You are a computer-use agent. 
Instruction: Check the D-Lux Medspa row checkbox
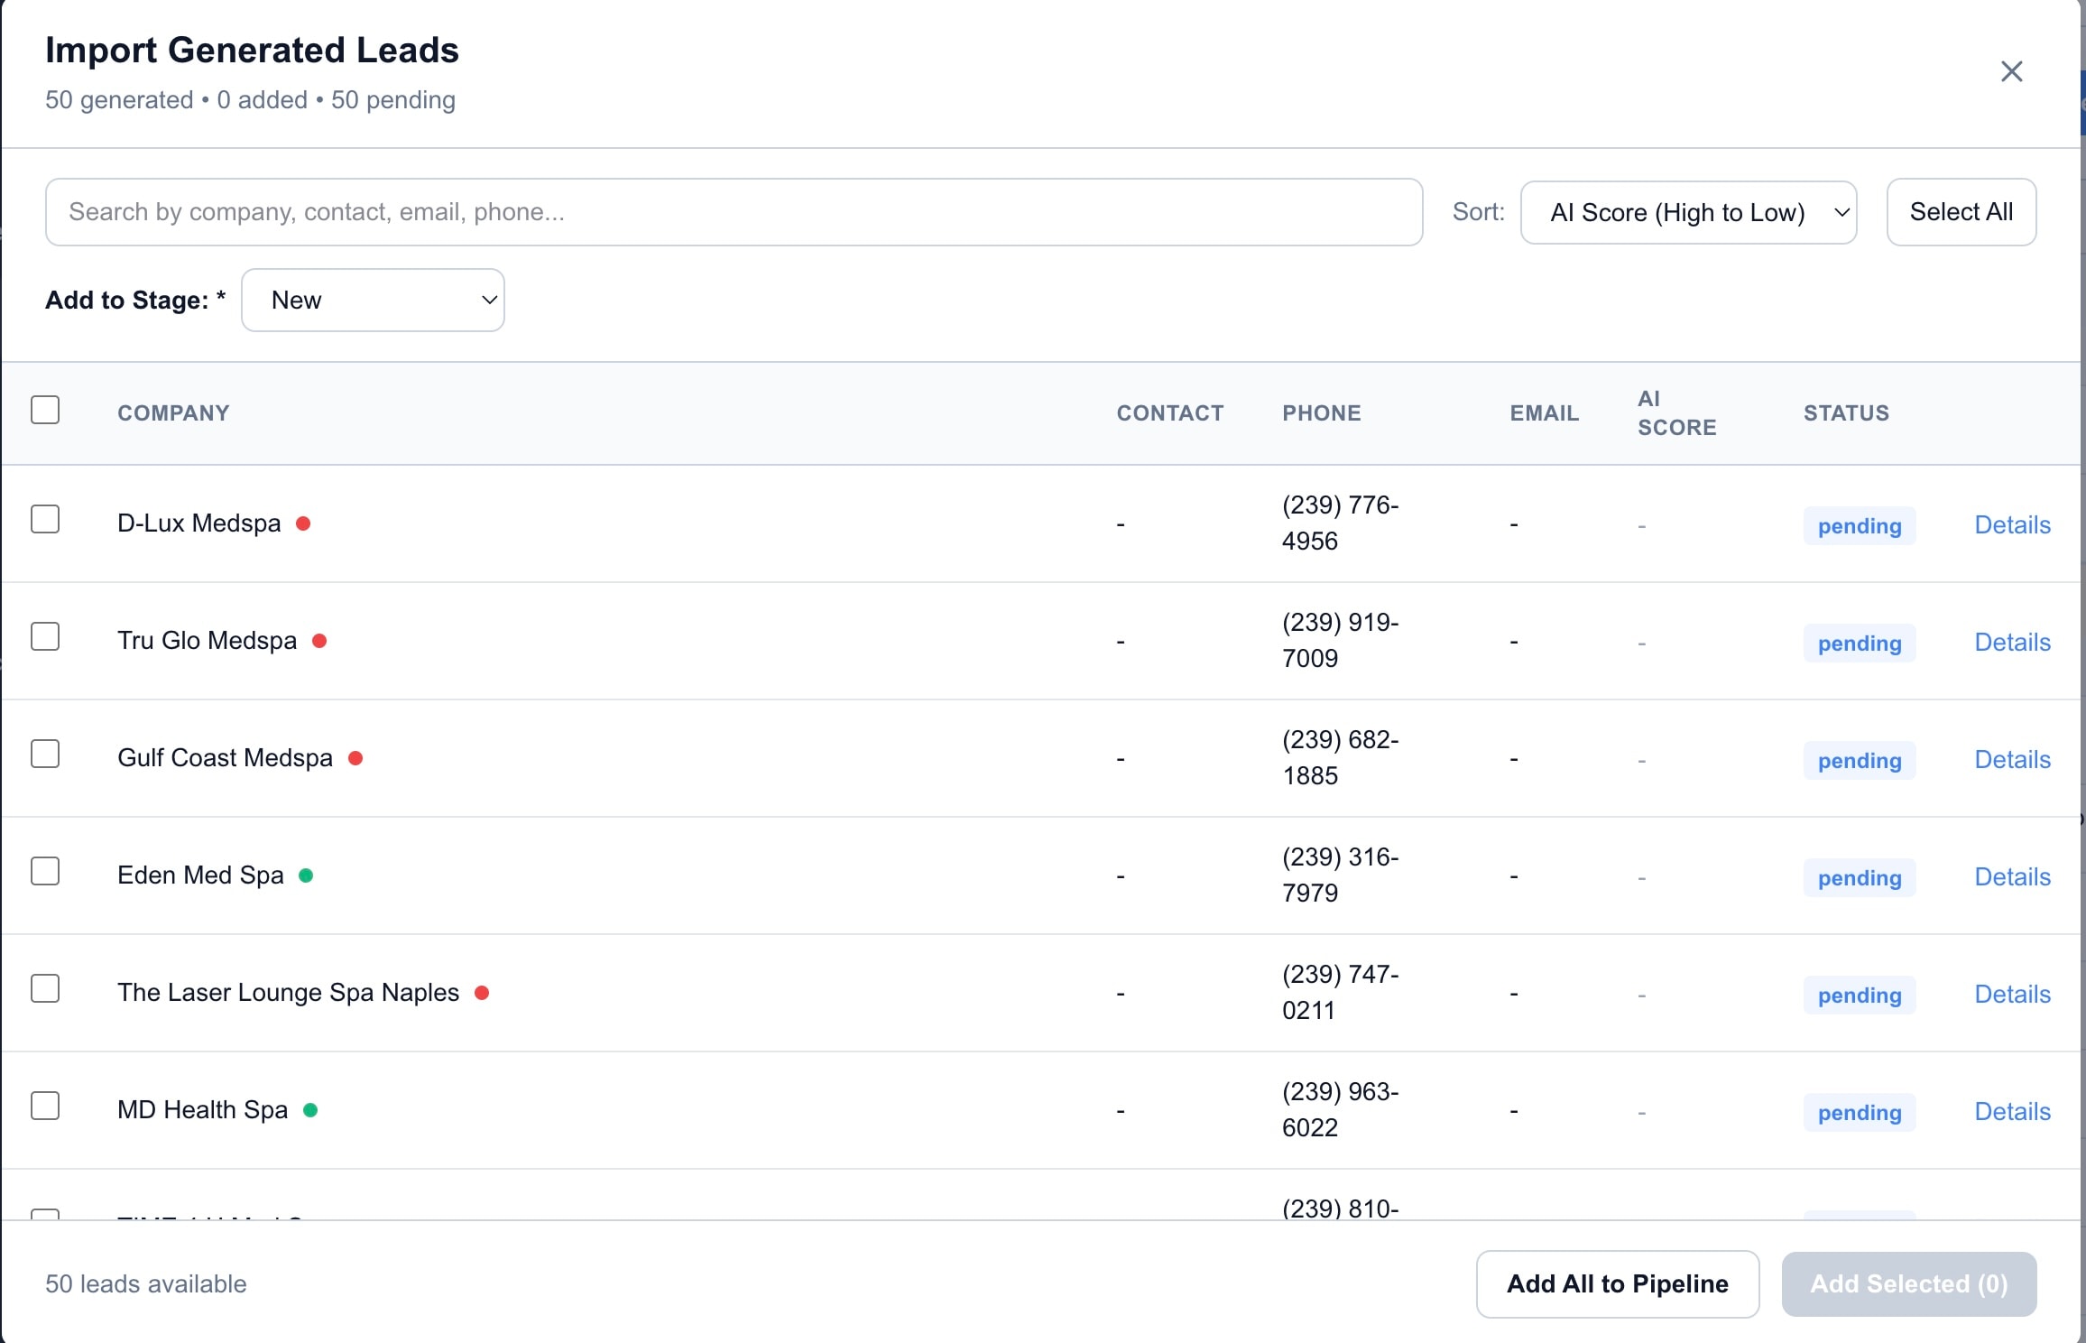(x=46, y=519)
